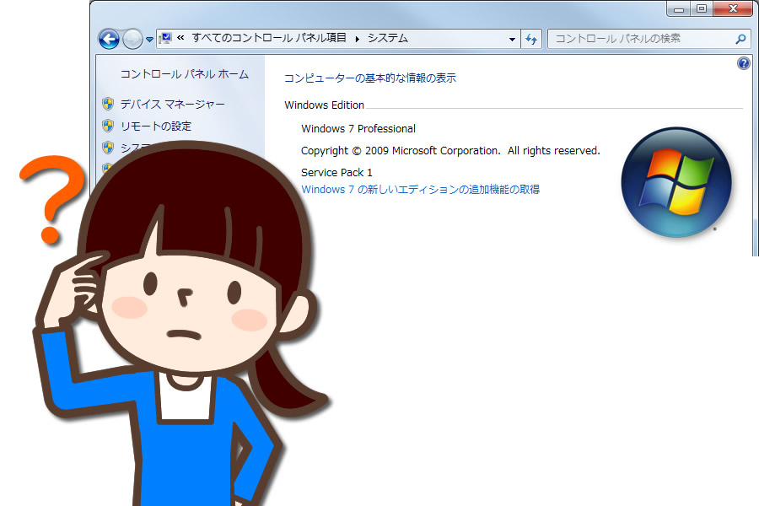Click the computer icon in address bar
This screenshot has height=506, width=759.
click(x=165, y=38)
